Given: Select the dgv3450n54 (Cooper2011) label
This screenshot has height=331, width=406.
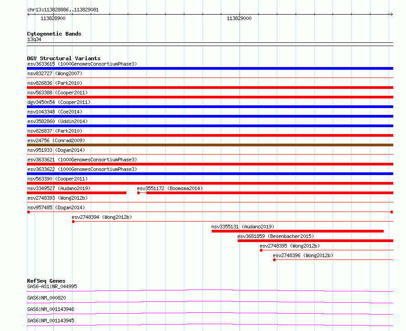Looking at the screenshot, I should pos(59,102).
